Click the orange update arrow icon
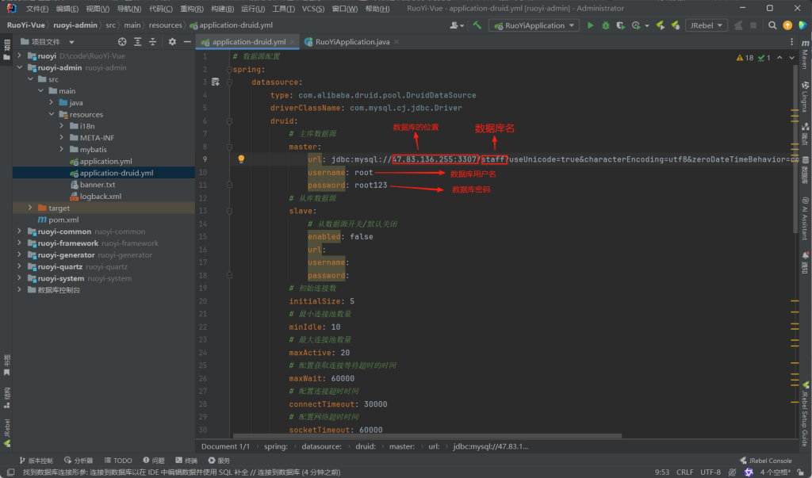Image resolution: width=812 pixels, height=478 pixels. coord(787,25)
